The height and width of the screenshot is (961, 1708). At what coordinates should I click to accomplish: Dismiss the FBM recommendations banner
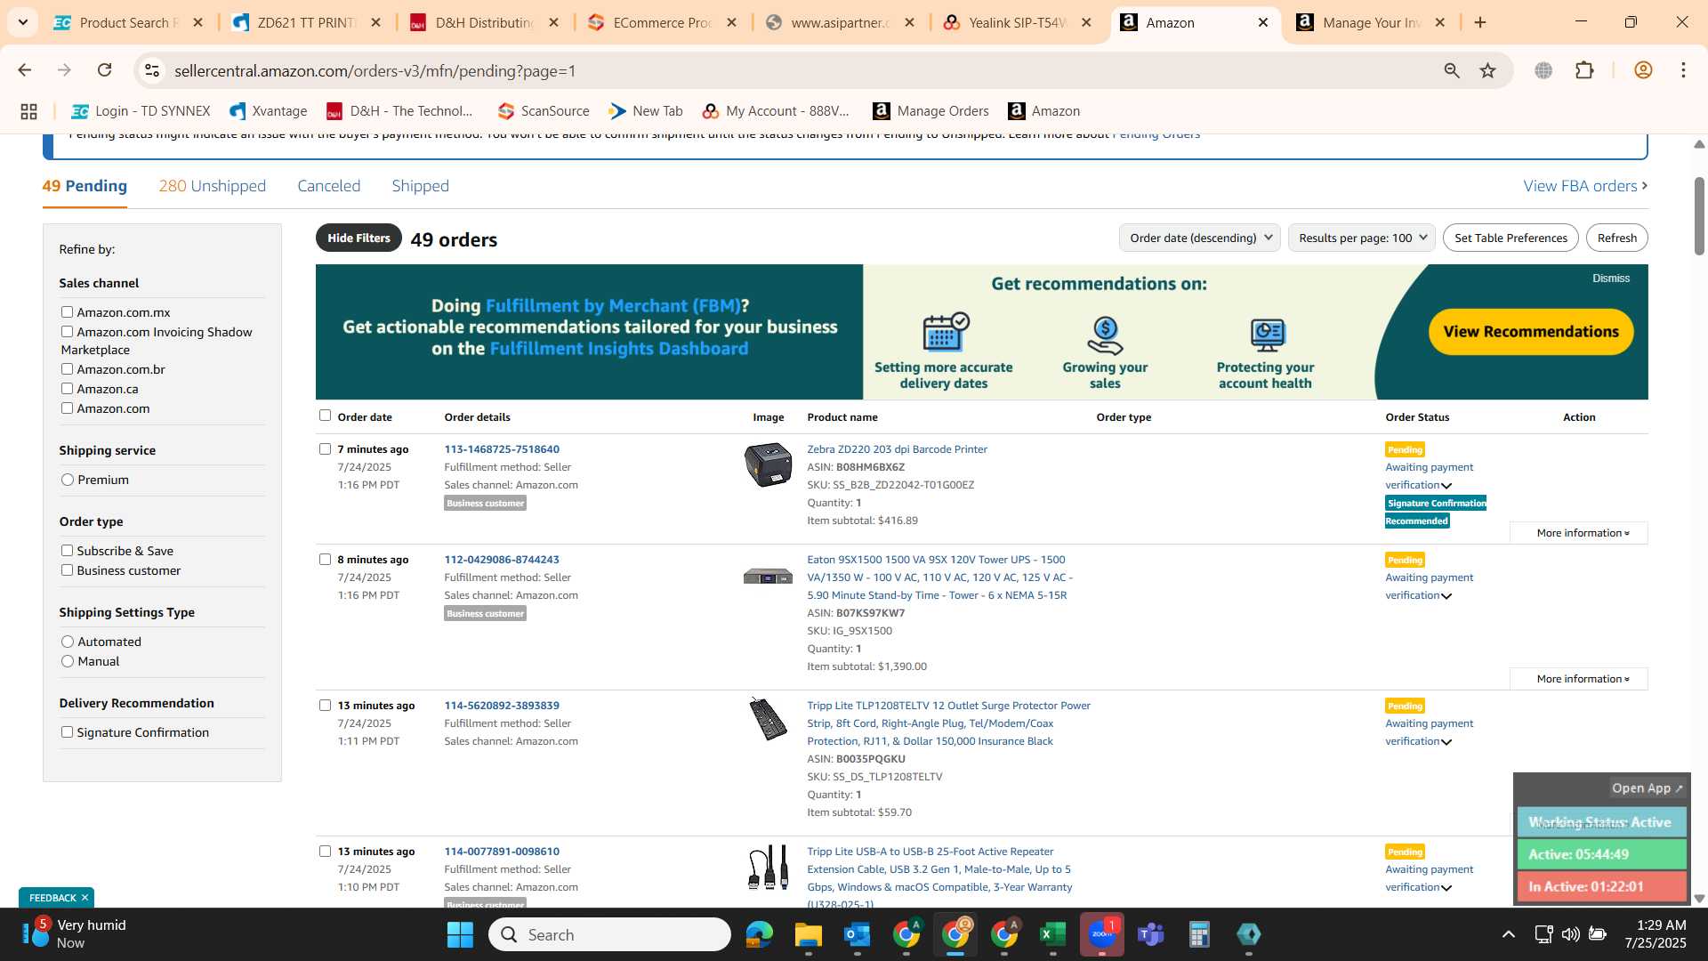[1610, 279]
